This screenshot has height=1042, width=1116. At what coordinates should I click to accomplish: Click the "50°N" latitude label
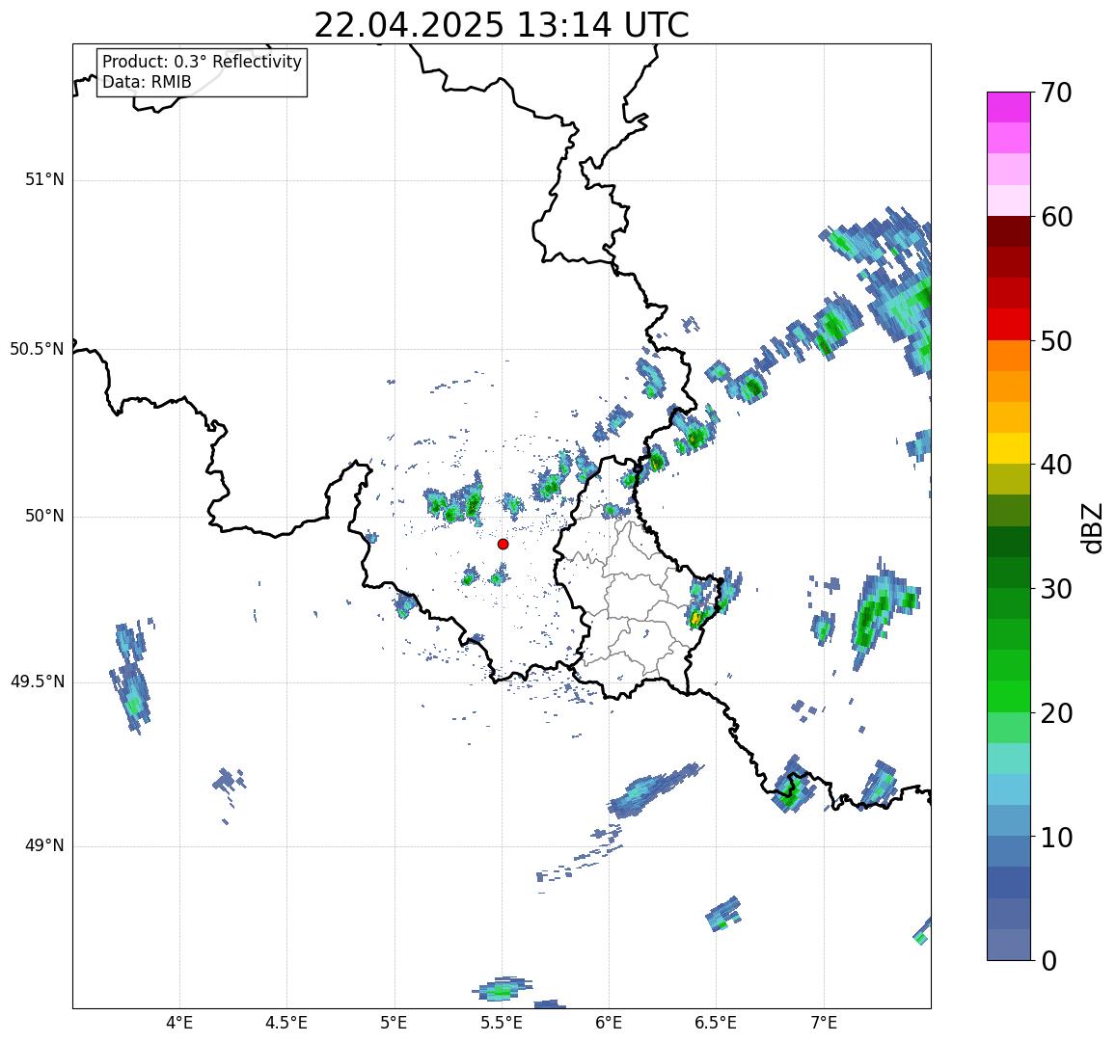coord(44,516)
